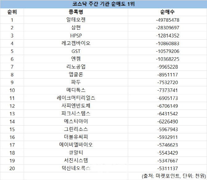207x180 pixels.
Task: Click the stock name GST
Action: coord(76,51)
